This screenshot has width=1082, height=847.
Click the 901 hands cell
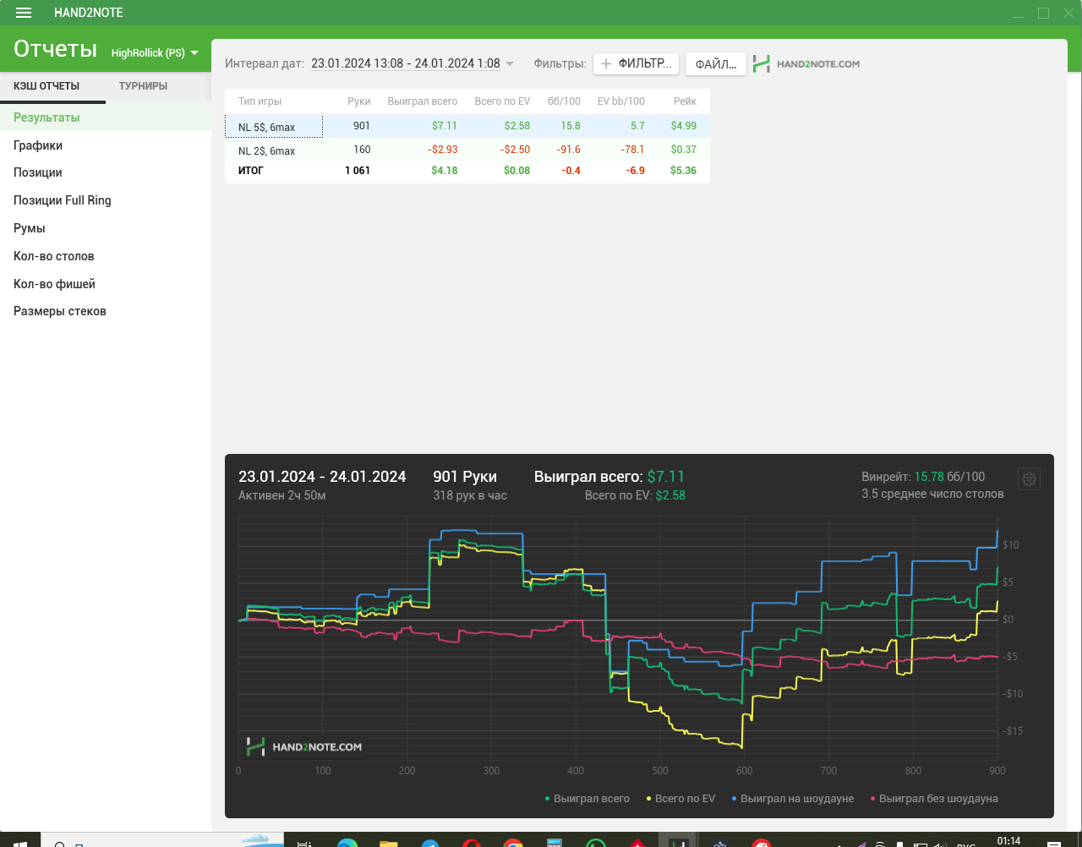362,126
